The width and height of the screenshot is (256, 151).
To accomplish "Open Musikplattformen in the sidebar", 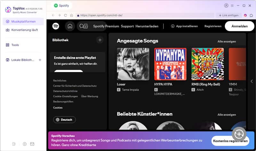I will [23, 21].
